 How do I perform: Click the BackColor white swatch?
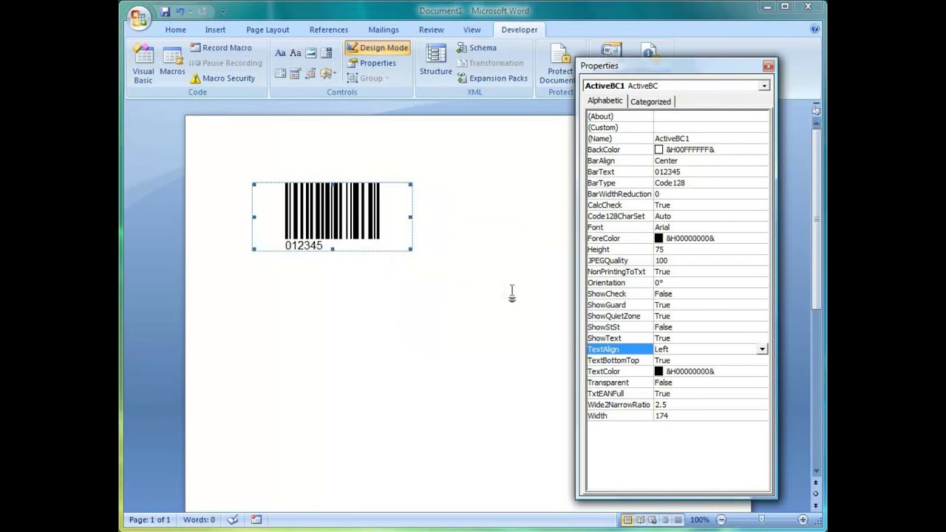tap(659, 150)
